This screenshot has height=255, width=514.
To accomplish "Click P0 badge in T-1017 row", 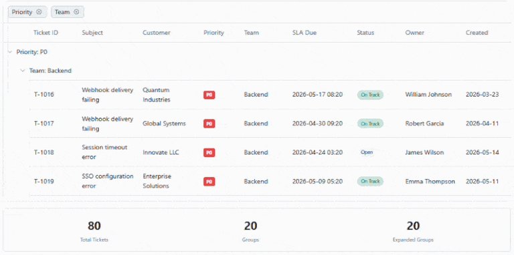I will tap(209, 123).
